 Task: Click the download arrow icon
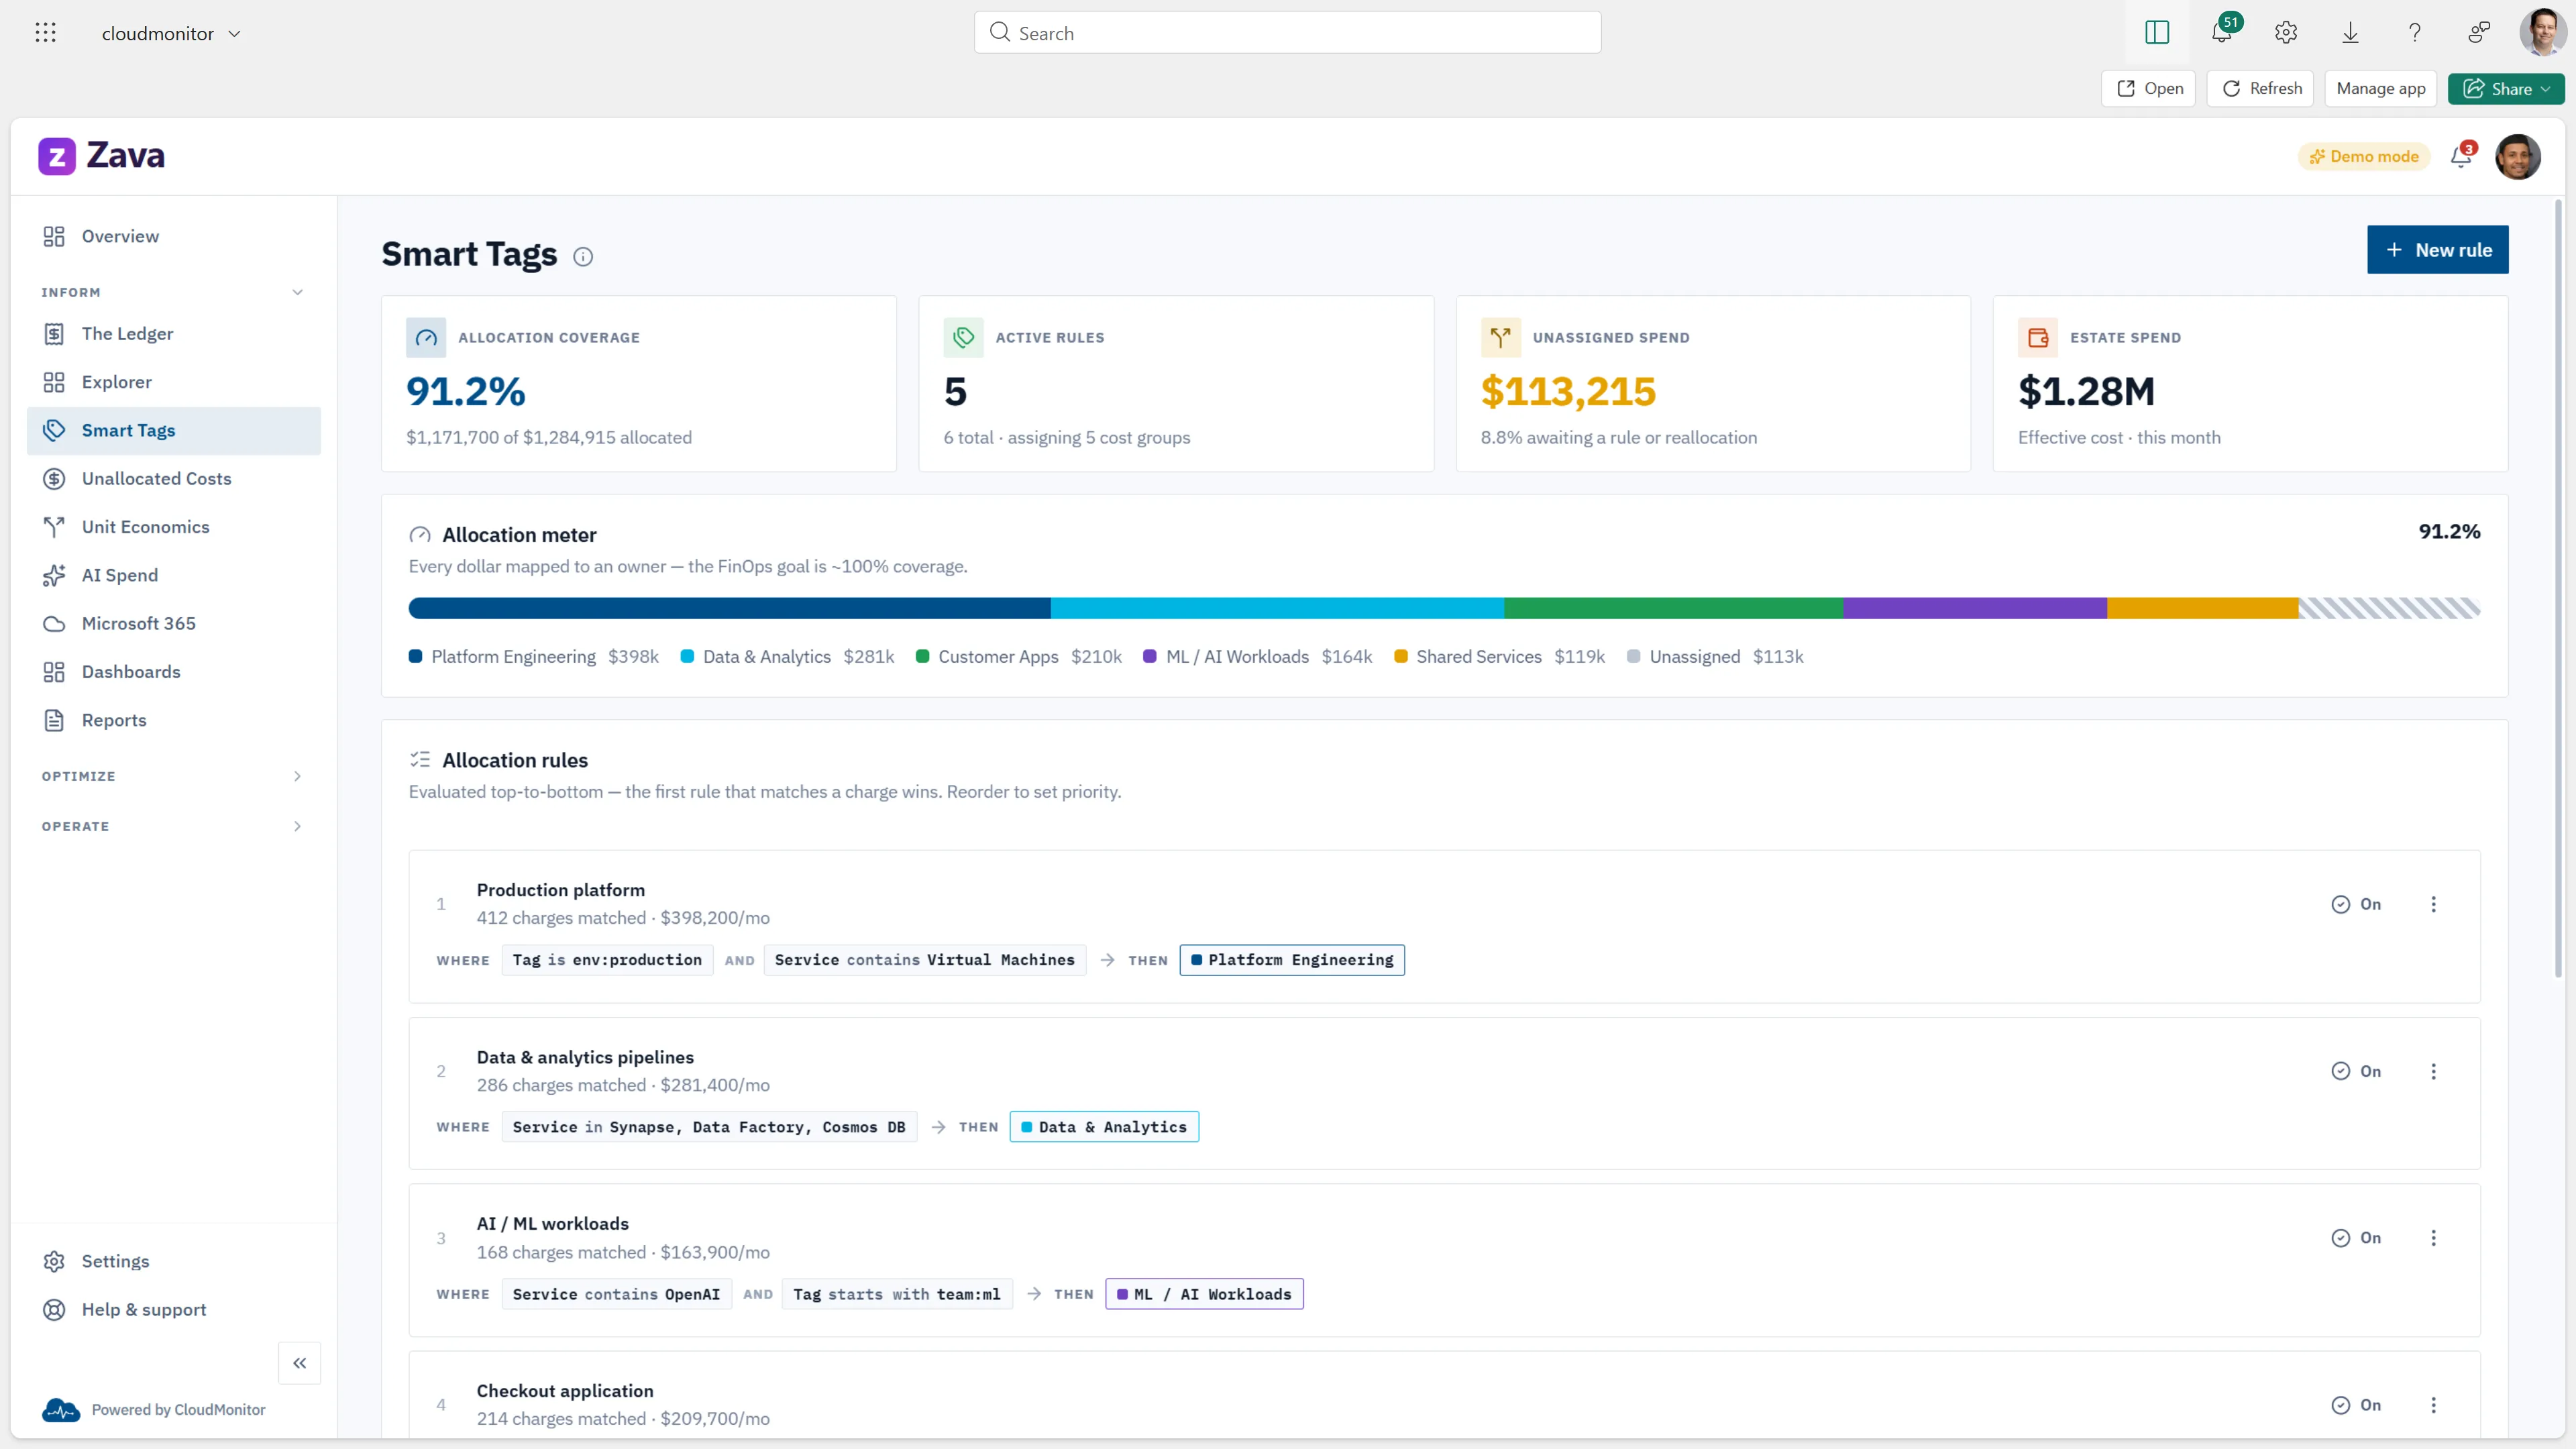tap(2351, 33)
